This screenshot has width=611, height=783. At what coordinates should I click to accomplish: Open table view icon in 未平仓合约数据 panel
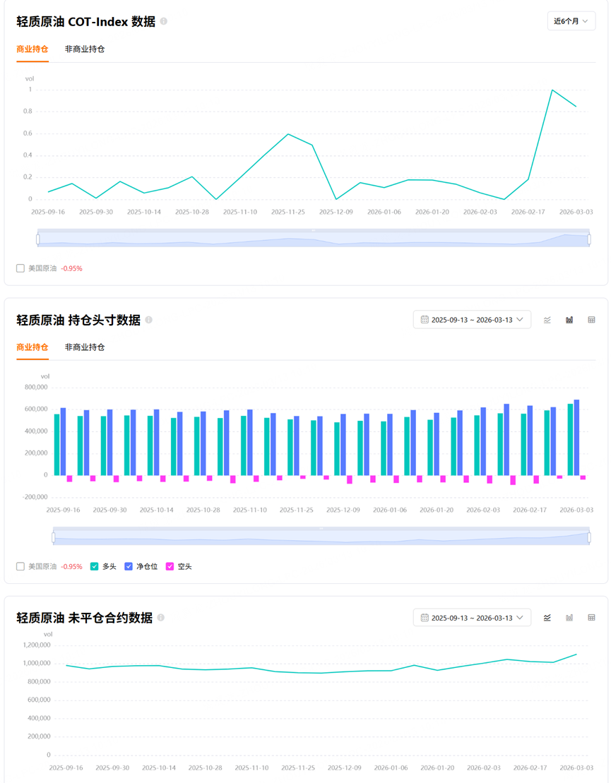[591, 618]
